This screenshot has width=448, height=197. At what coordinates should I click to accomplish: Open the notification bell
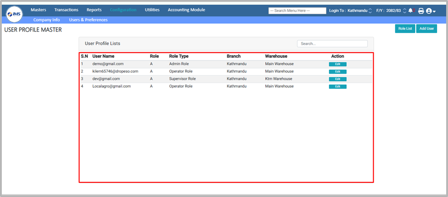(x=411, y=10)
